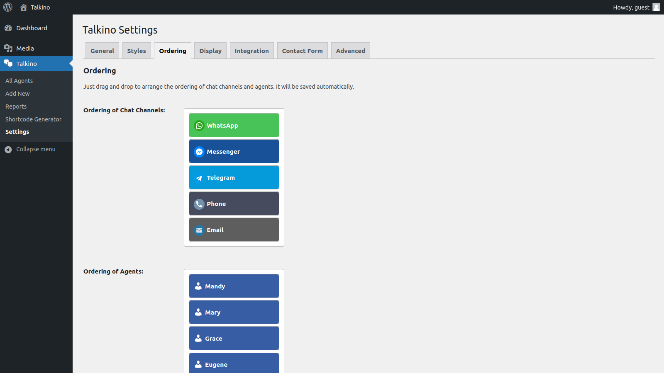Select the Eugene agent item
664x373 pixels.
coord(234,363)
